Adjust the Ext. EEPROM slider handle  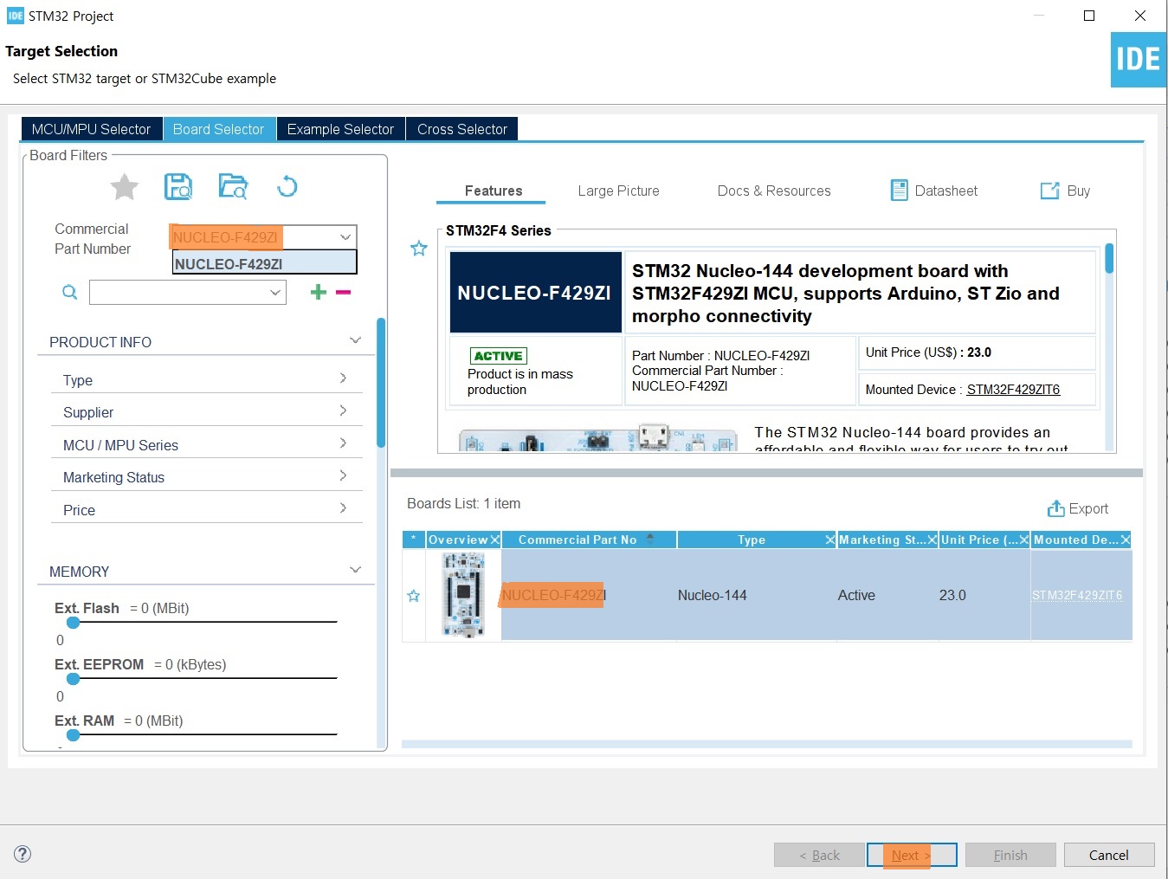(74, 678)
